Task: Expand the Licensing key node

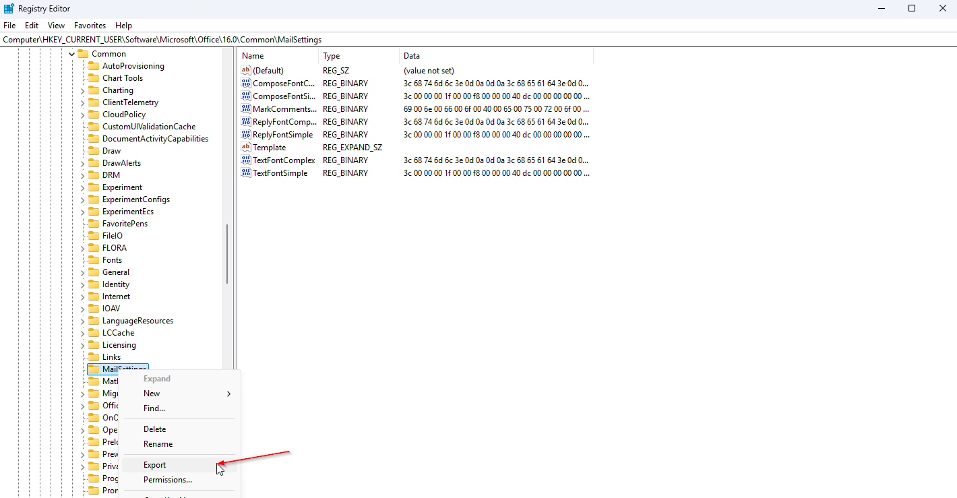Action: [83, 345]
